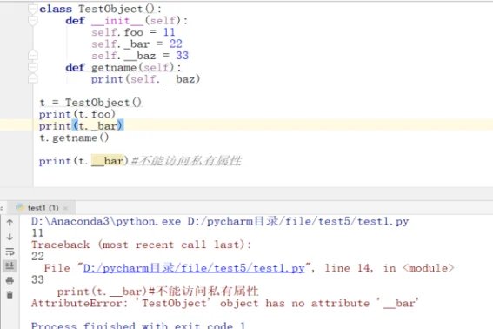Toggle soft-wrap in the run console toolbar
The width and height of the screenshot is (493, 329).
(10, 252)
